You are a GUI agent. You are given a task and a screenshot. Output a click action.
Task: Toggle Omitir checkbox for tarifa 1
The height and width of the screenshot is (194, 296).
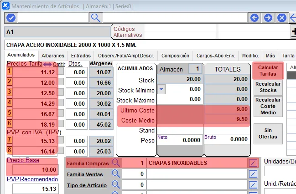point(61,72)
